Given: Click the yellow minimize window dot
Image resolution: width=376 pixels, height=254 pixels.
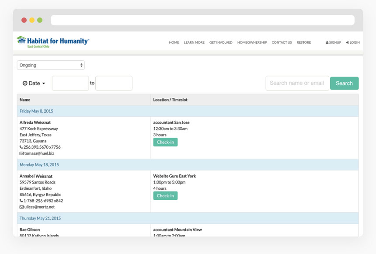Looking at the screenshot, I should (32, 20).
